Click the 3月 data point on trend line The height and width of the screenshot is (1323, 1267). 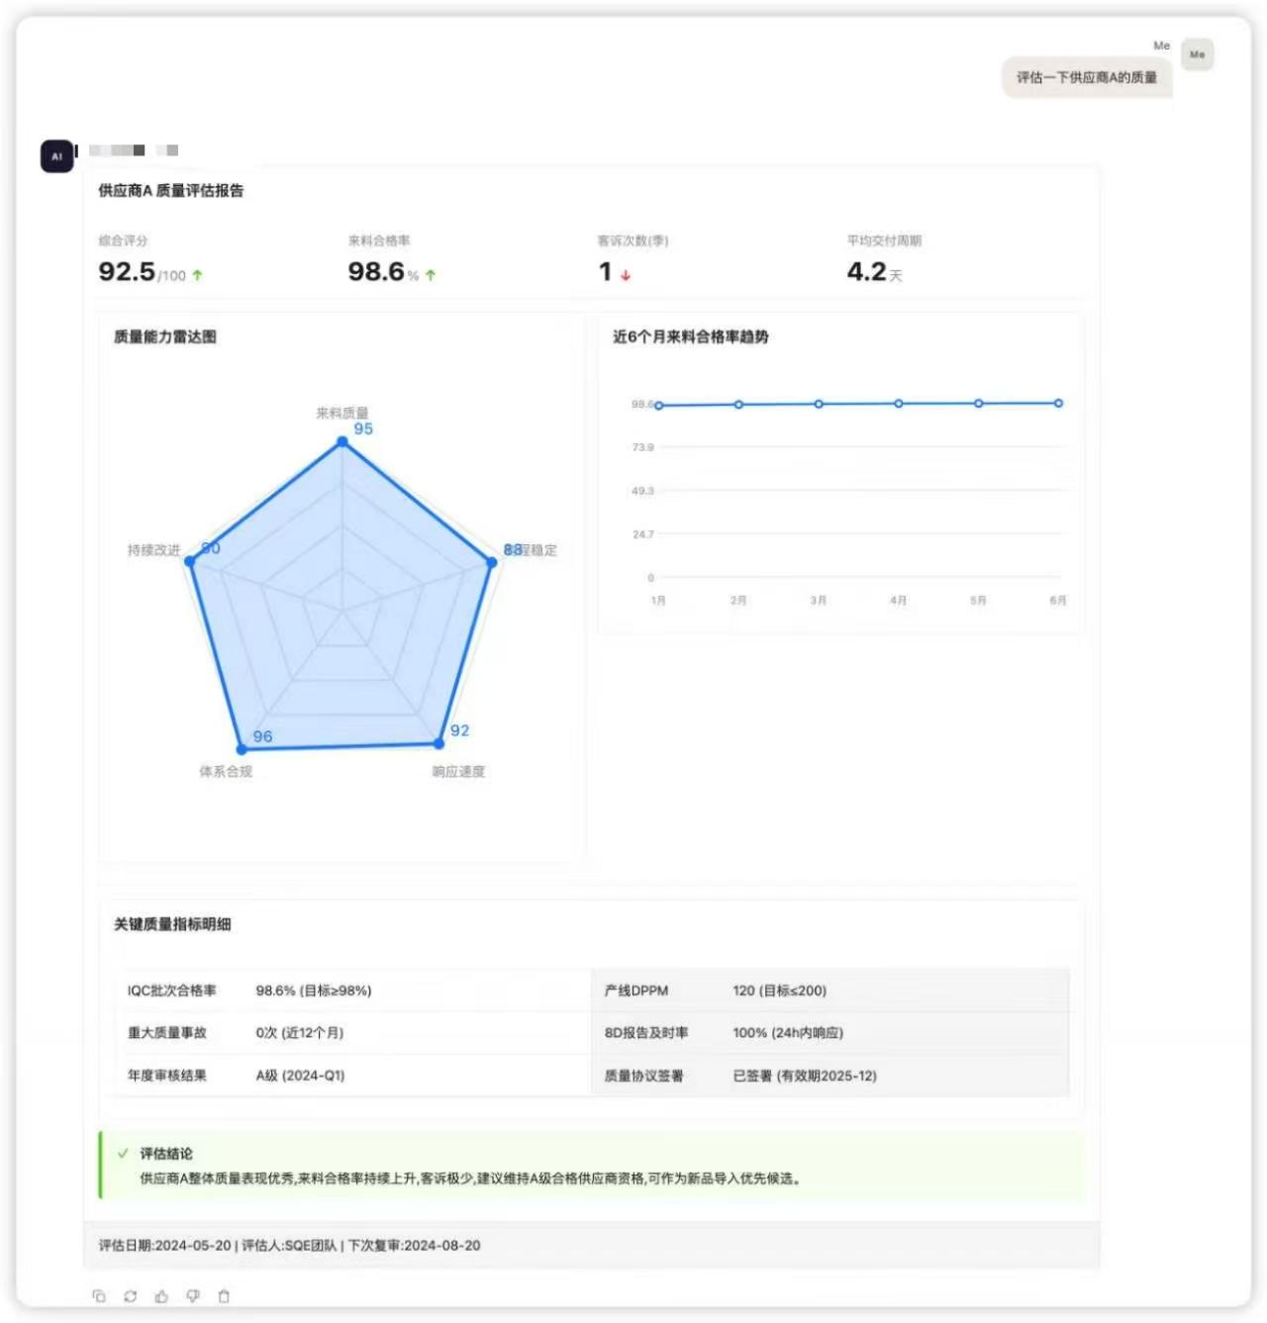pyautogui.click(x=819, y=404)
